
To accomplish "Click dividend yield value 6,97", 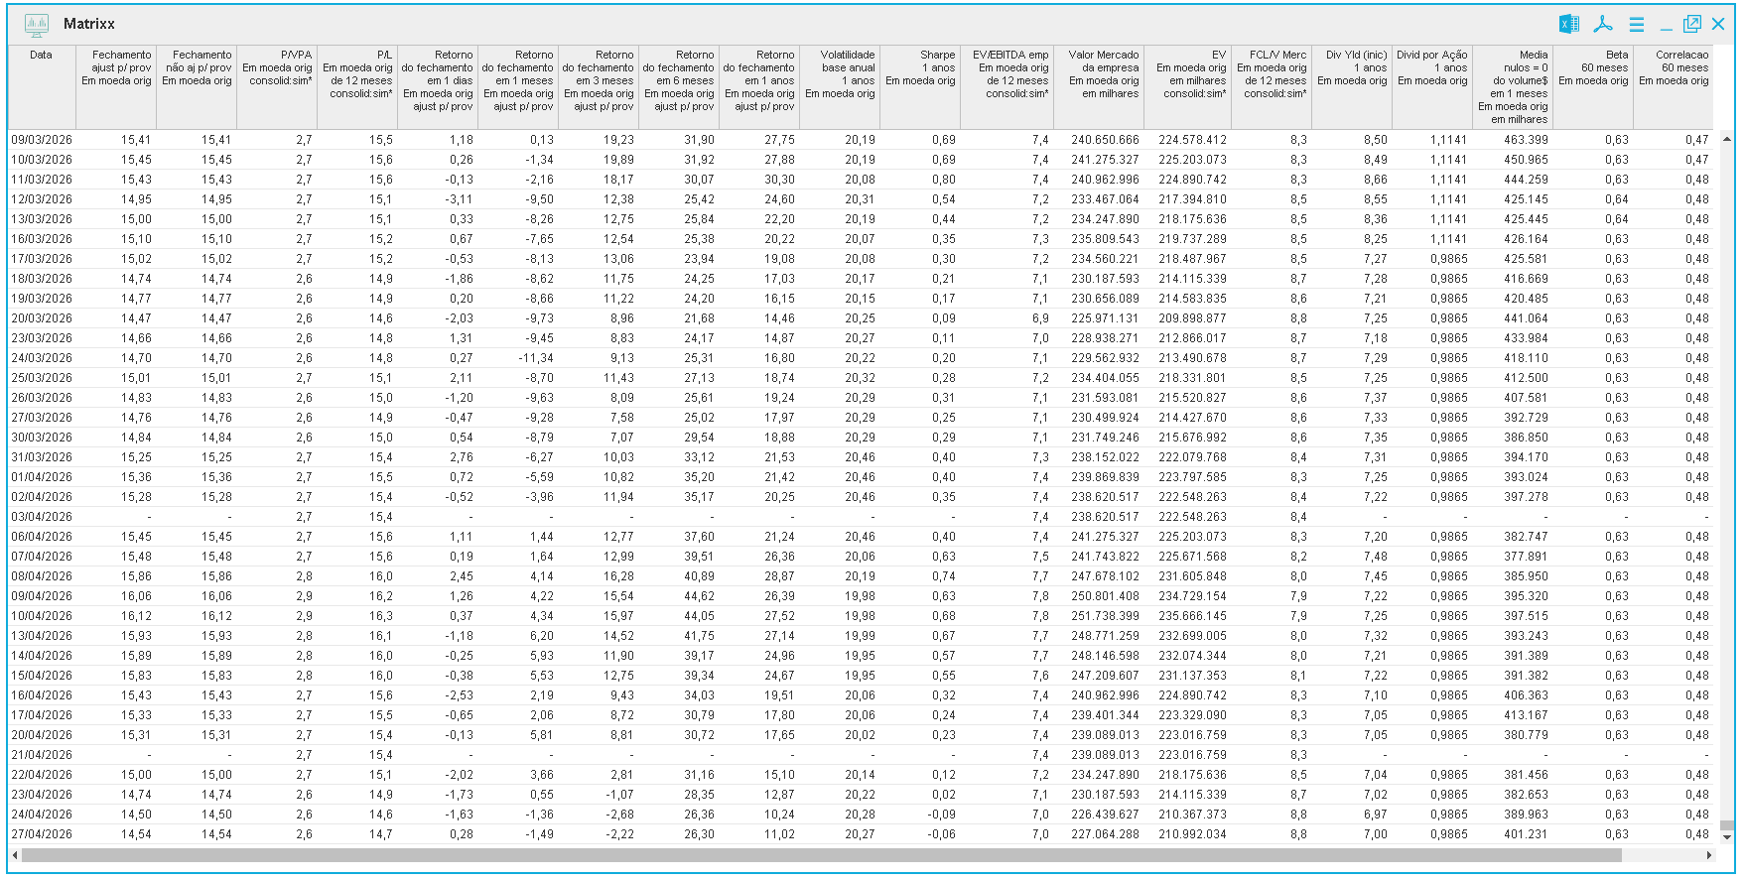I will pos(1376,815).
